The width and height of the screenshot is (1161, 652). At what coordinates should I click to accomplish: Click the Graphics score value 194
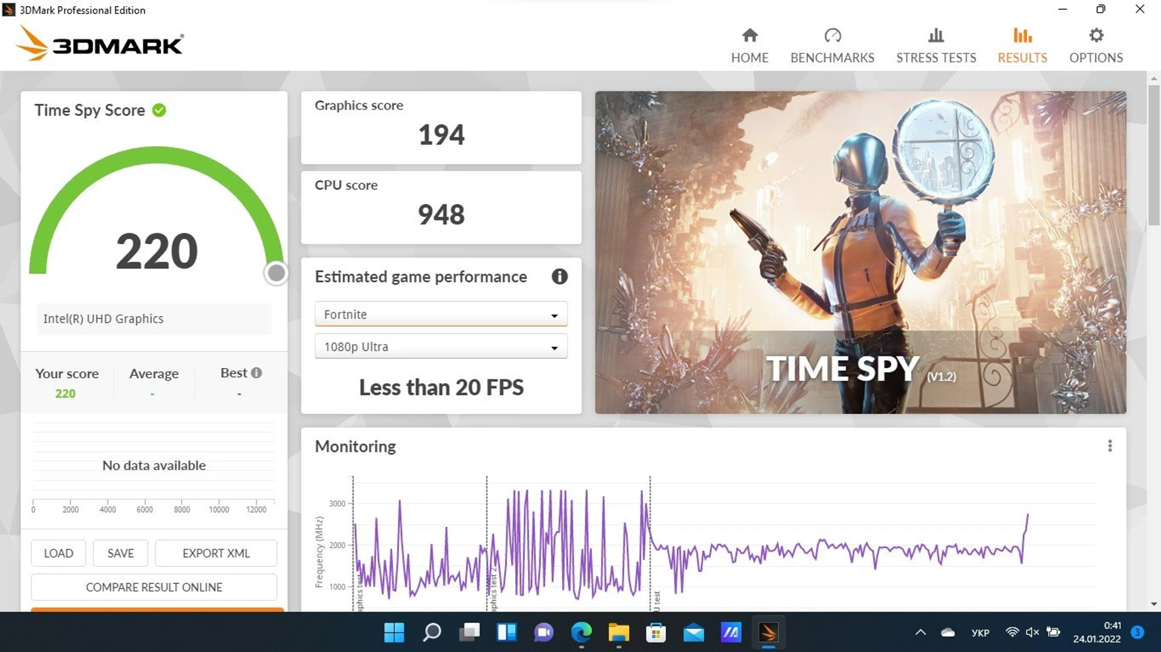point(441,134)
